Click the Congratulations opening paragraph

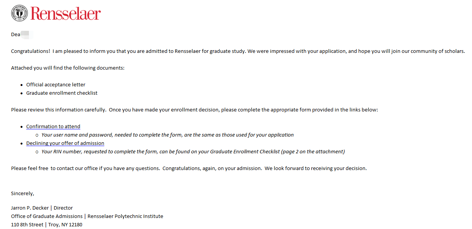pos(238,51)
